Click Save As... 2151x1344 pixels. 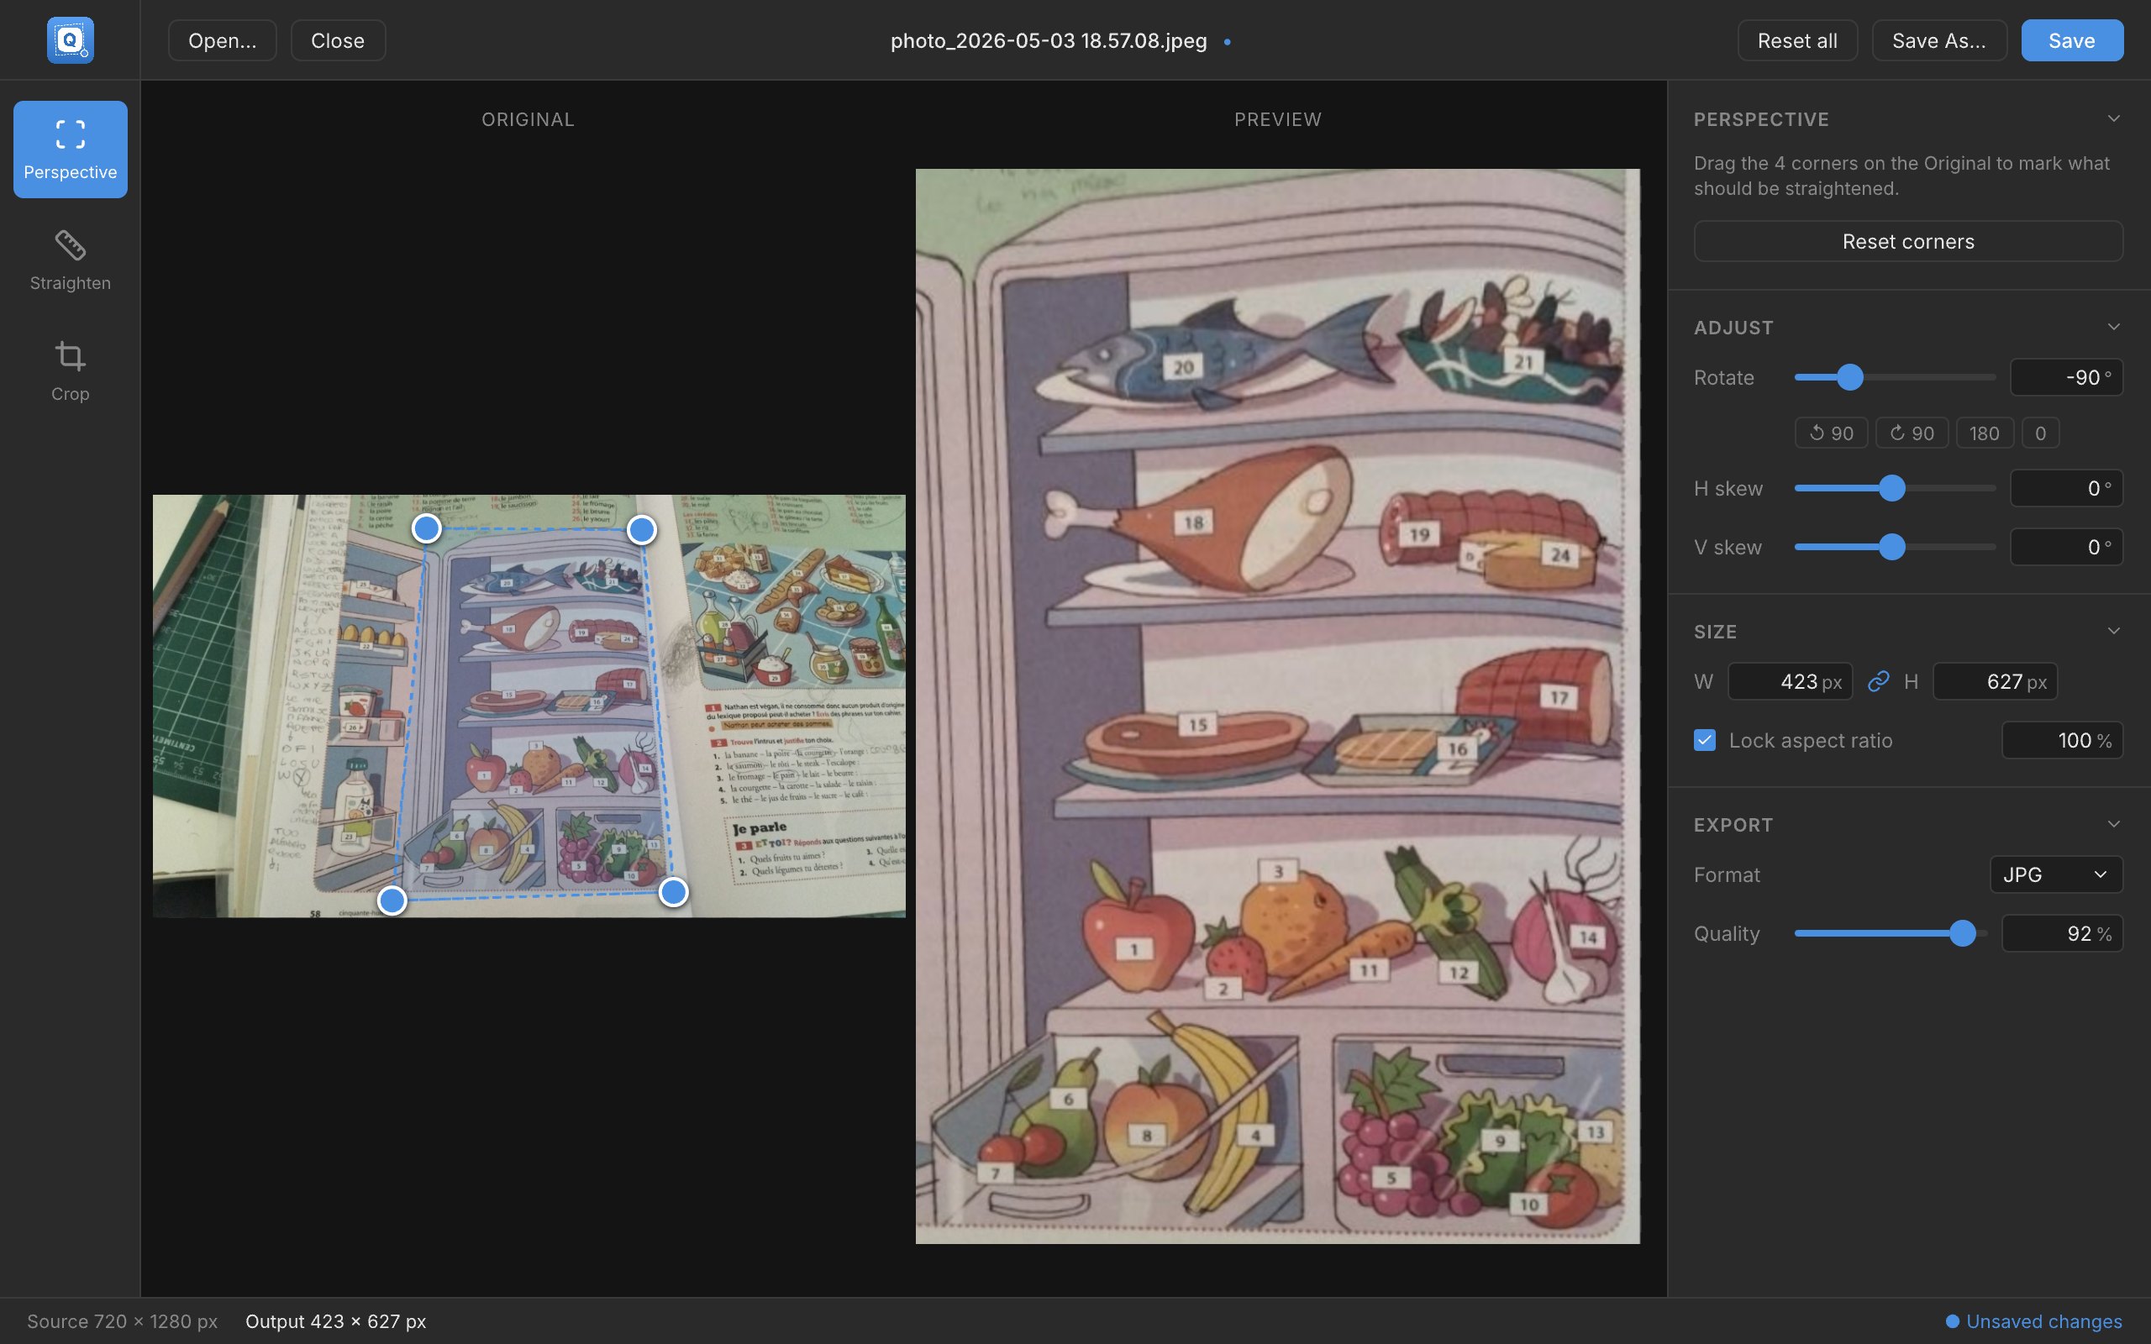point(1939,41)
